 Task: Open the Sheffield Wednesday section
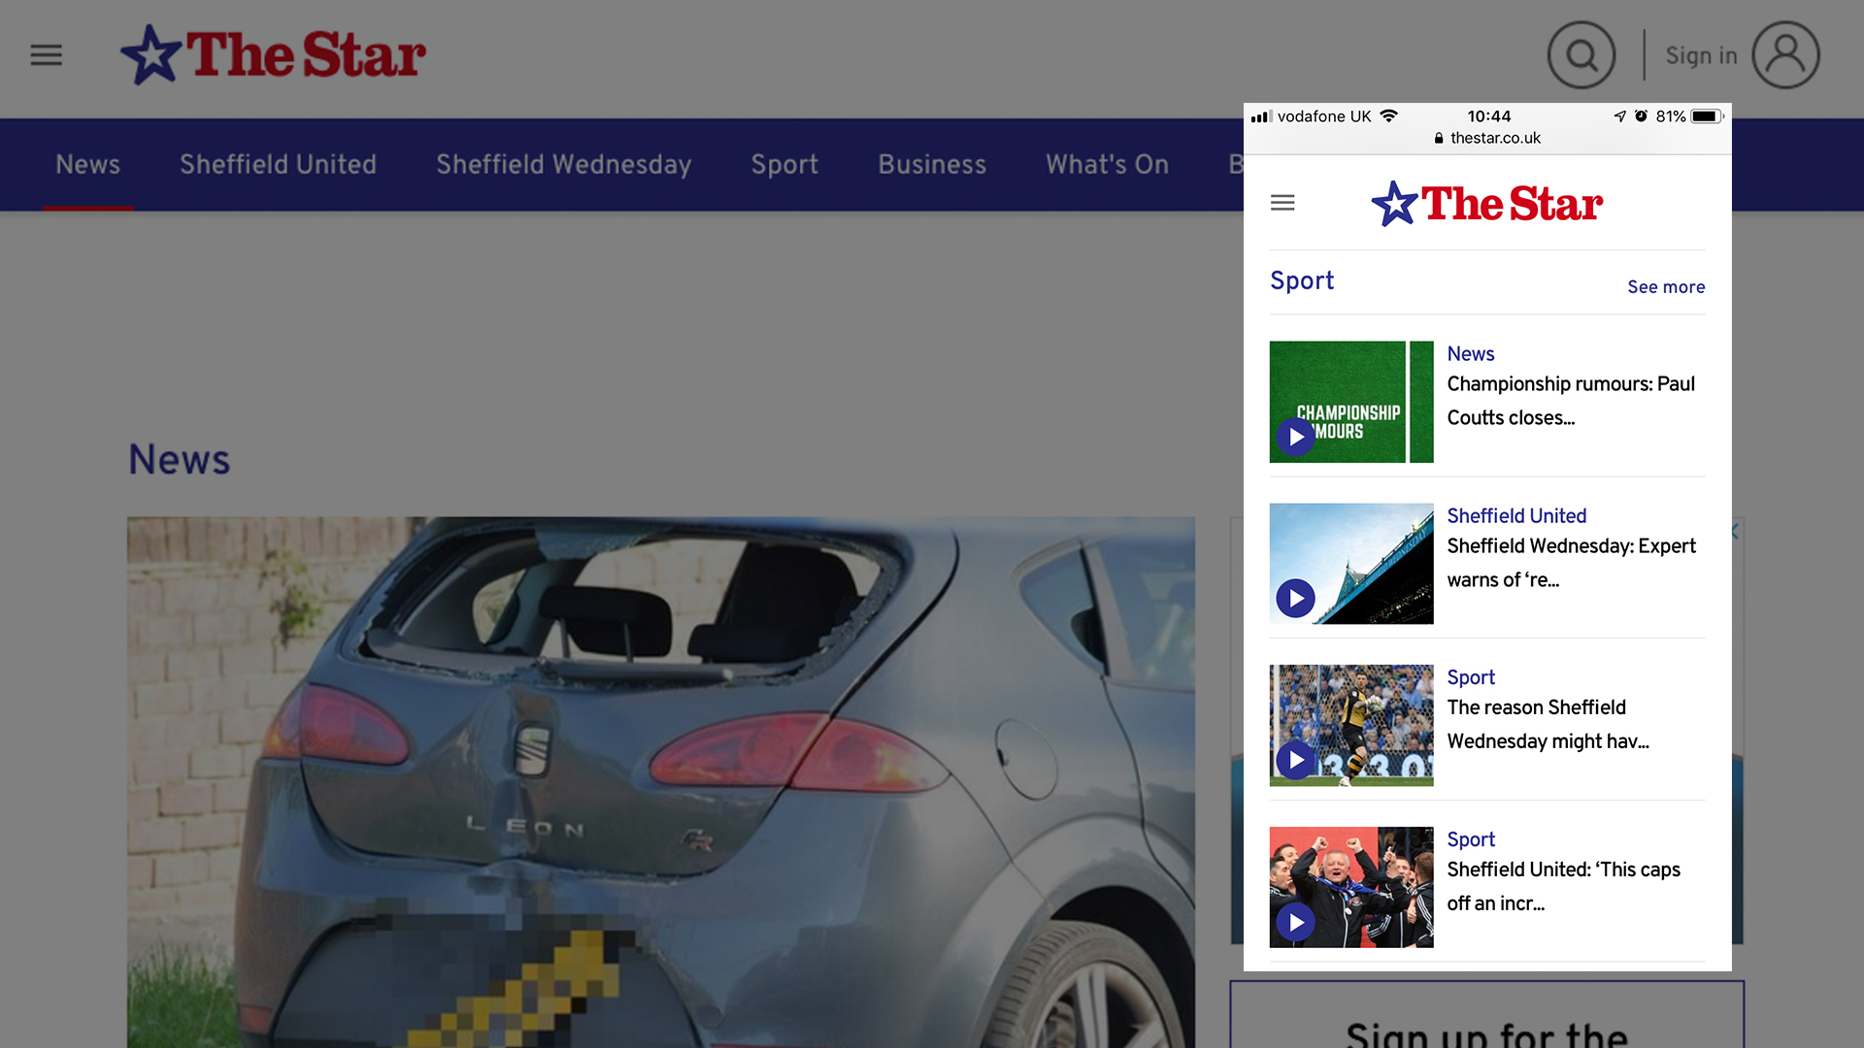click(x=564, y=164)
